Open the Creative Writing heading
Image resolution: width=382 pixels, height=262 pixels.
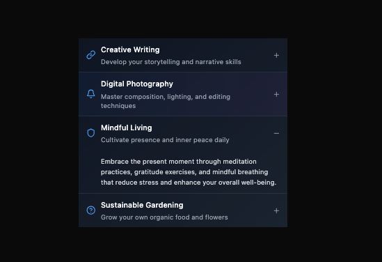tap(130, 49)
